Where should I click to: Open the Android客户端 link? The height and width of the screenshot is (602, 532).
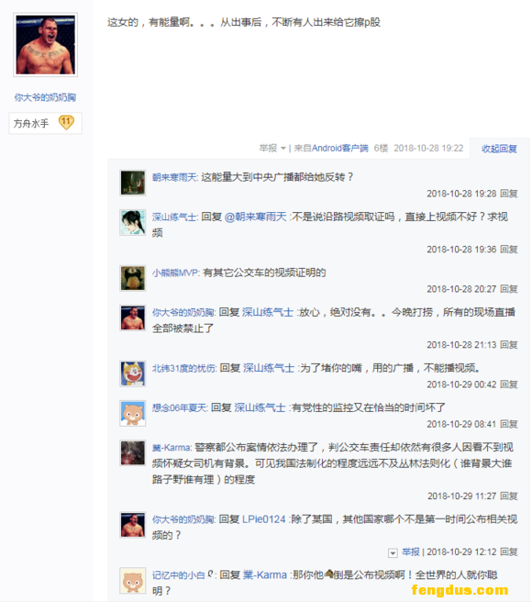340,148
